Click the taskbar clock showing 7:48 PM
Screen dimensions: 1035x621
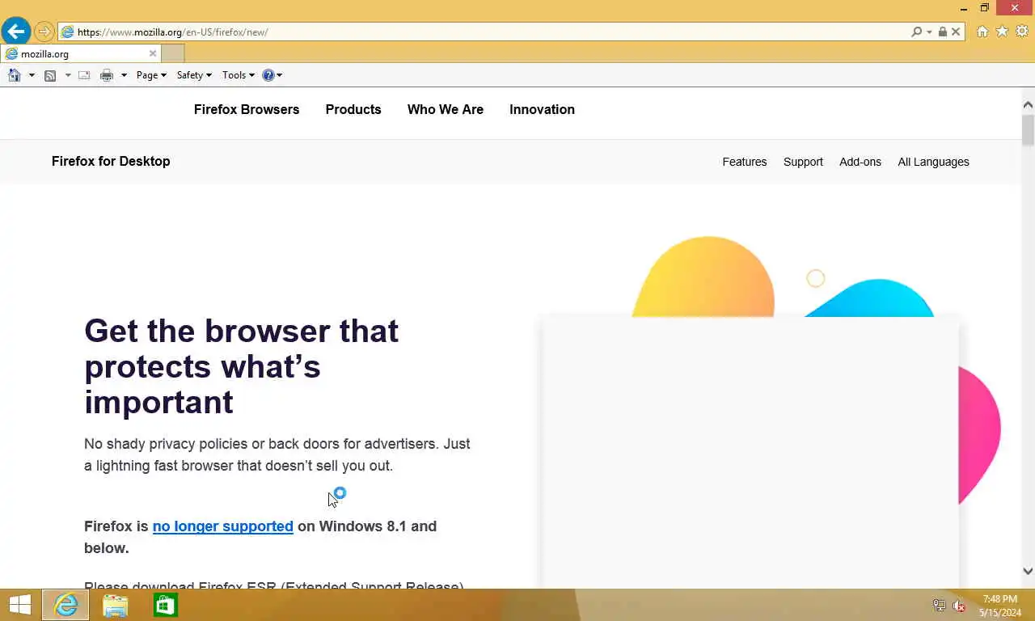point(999,606)
